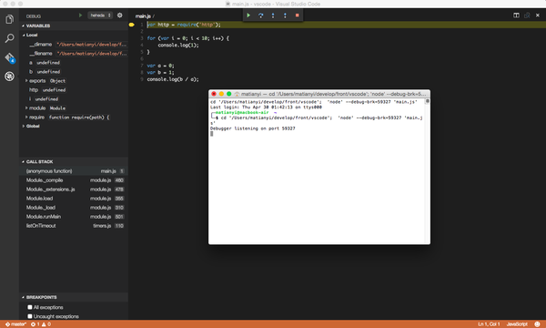
Task: Open the Explorer view in activity bar
Action: pyautogui.click(x=9, y=19)
